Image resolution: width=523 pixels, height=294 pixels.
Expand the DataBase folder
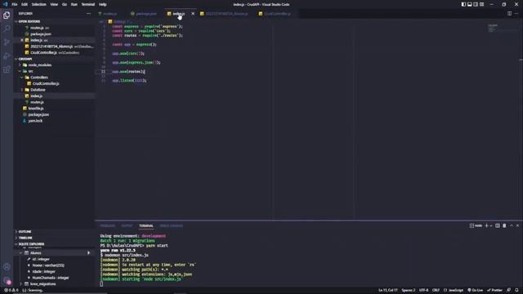click(x=38, y=90)
